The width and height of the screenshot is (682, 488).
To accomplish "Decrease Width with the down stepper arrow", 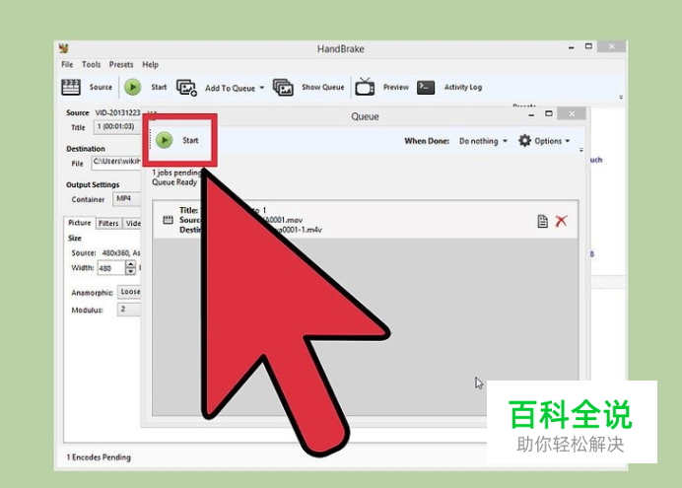I will pyautogui.click(x=130, y=271).
